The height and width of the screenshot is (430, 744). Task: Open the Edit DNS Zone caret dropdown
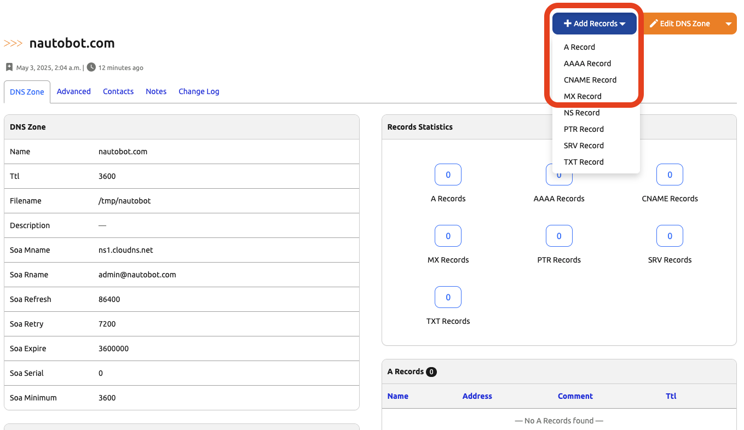point(728,24)
